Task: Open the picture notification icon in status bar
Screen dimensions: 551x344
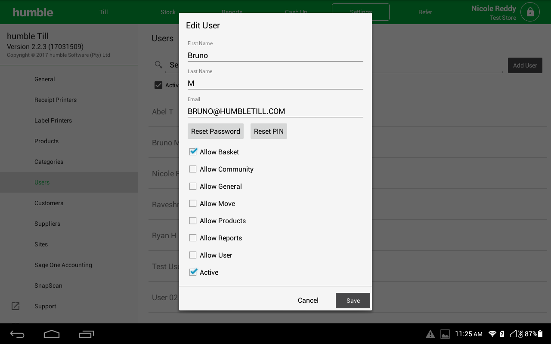Action: pyautogui.click(x=445, y=334)
